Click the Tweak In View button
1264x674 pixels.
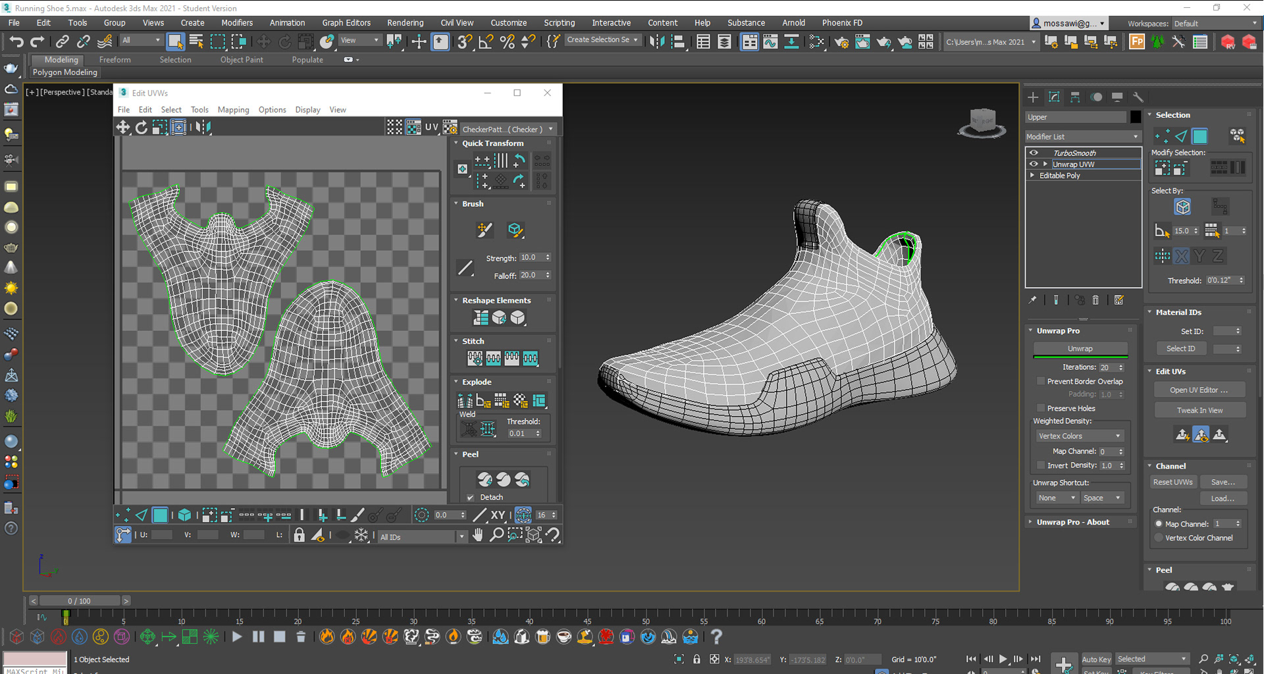click(1199, 409)
